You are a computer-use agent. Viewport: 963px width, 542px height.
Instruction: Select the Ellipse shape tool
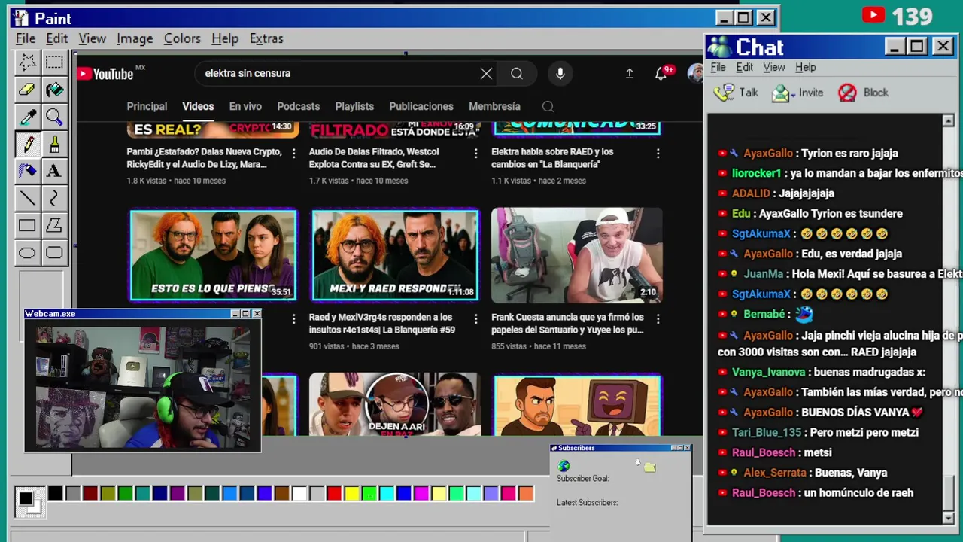point(27,252)
